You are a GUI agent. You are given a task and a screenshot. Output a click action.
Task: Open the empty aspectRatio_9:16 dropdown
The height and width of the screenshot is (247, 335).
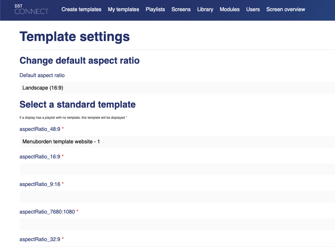[177, 197]
